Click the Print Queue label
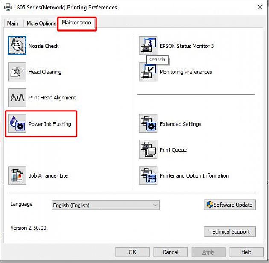269x263 pixels. coord(173,150)
